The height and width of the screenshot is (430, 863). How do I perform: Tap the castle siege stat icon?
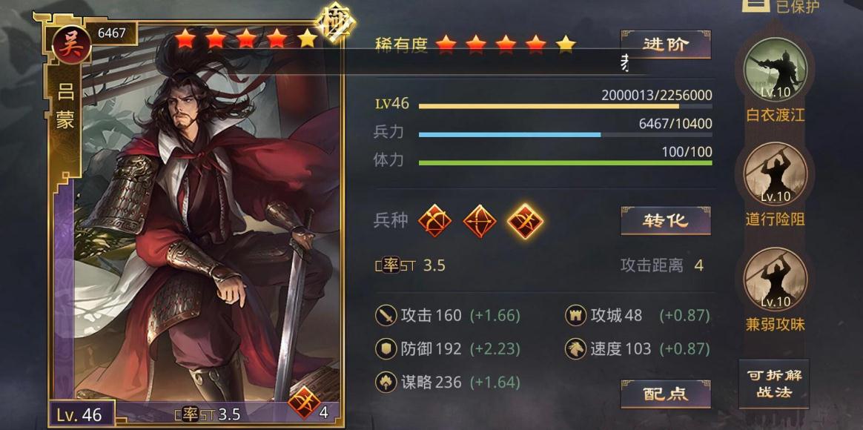(x=575, y=316)
